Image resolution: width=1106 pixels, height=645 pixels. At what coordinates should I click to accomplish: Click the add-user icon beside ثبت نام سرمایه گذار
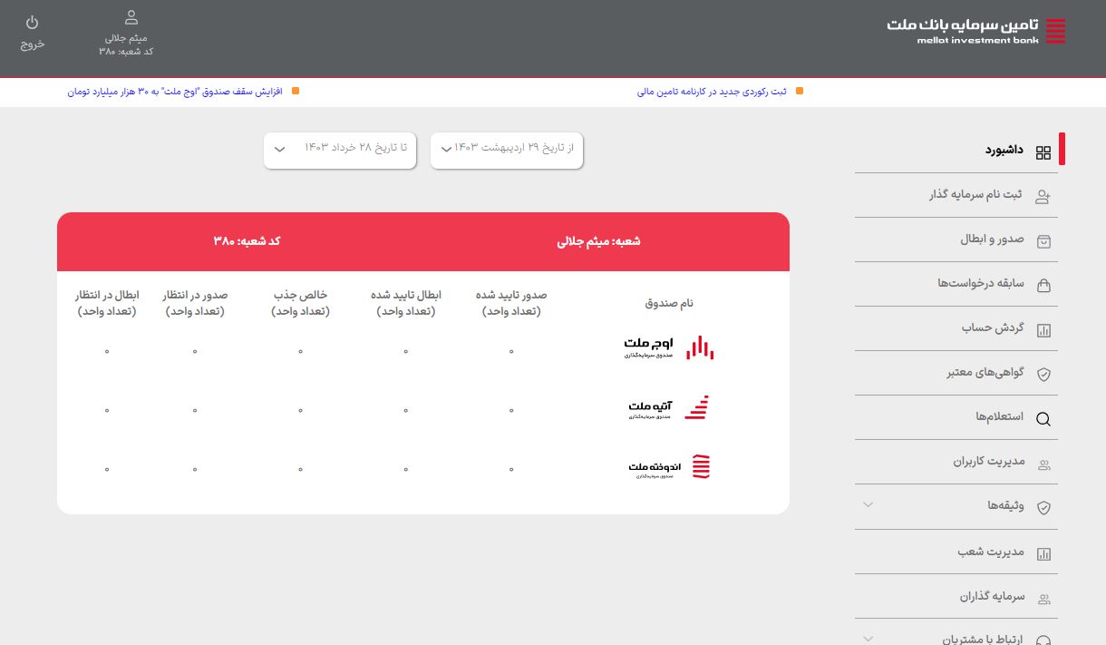pos(1043,197)
